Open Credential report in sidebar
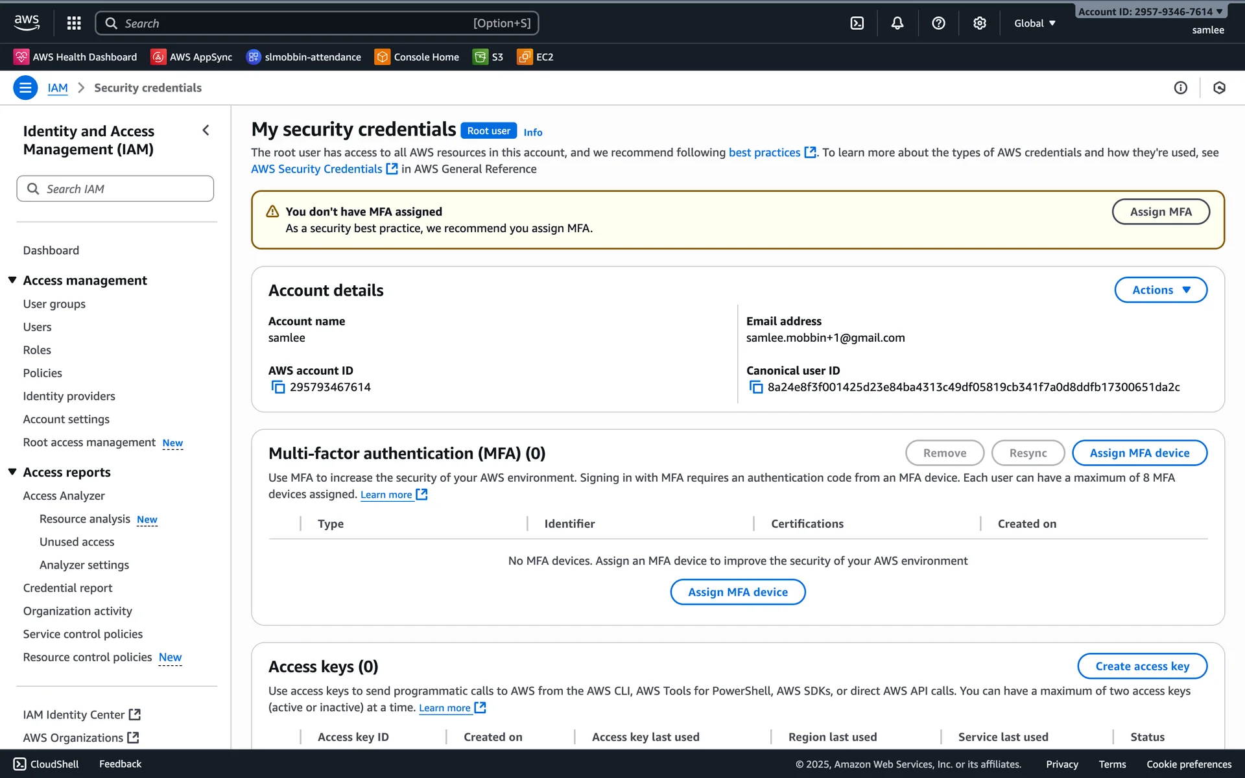 (x=67, y=587)
